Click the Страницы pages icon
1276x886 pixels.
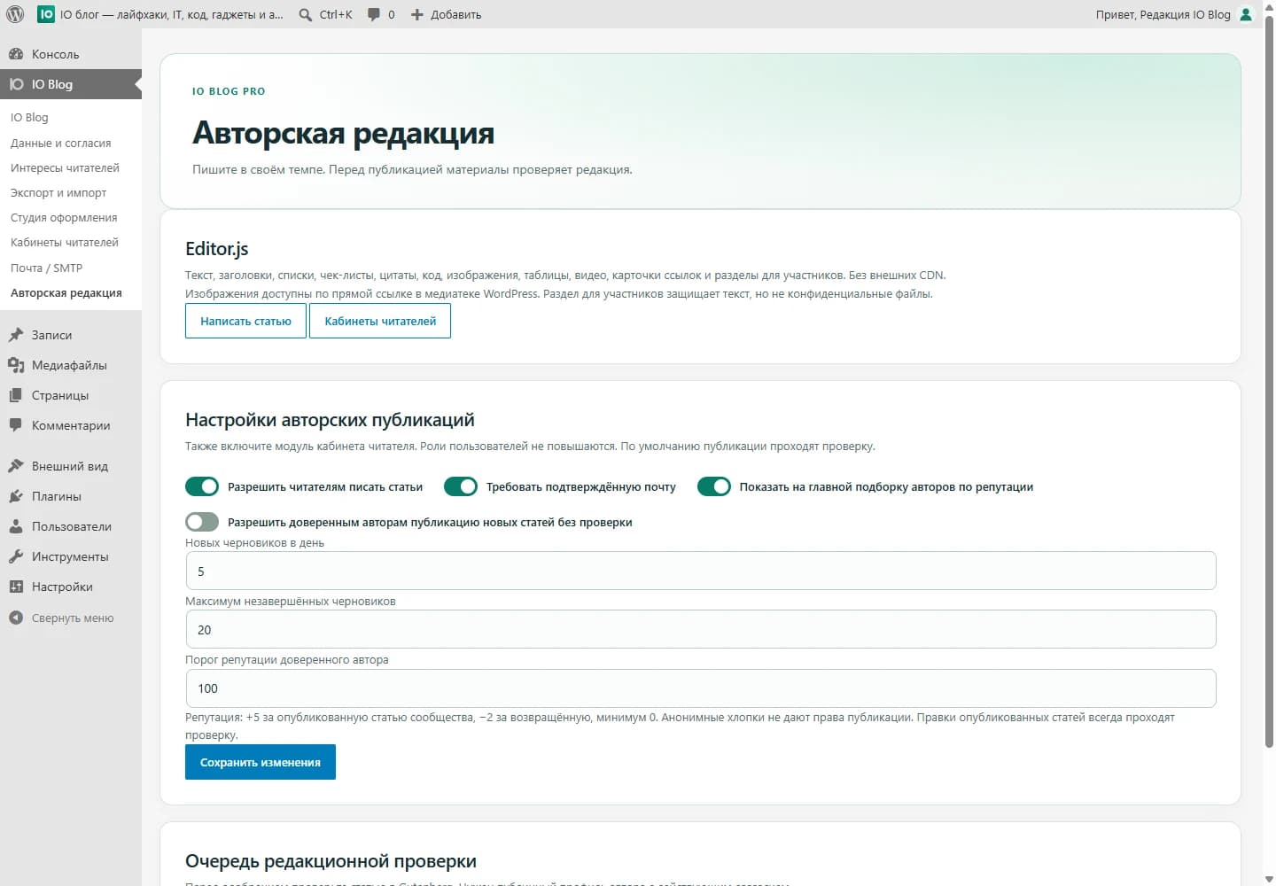coord(16,395)
